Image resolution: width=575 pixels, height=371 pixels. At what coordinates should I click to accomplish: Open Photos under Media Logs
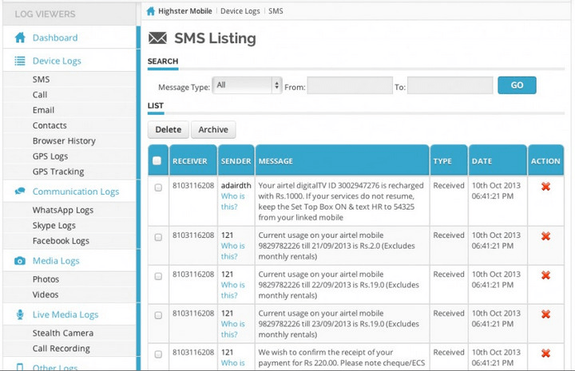(x=46, y=279)
